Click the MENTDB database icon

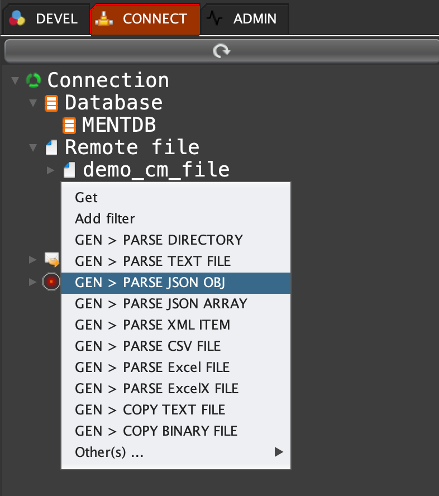point(69,125)
